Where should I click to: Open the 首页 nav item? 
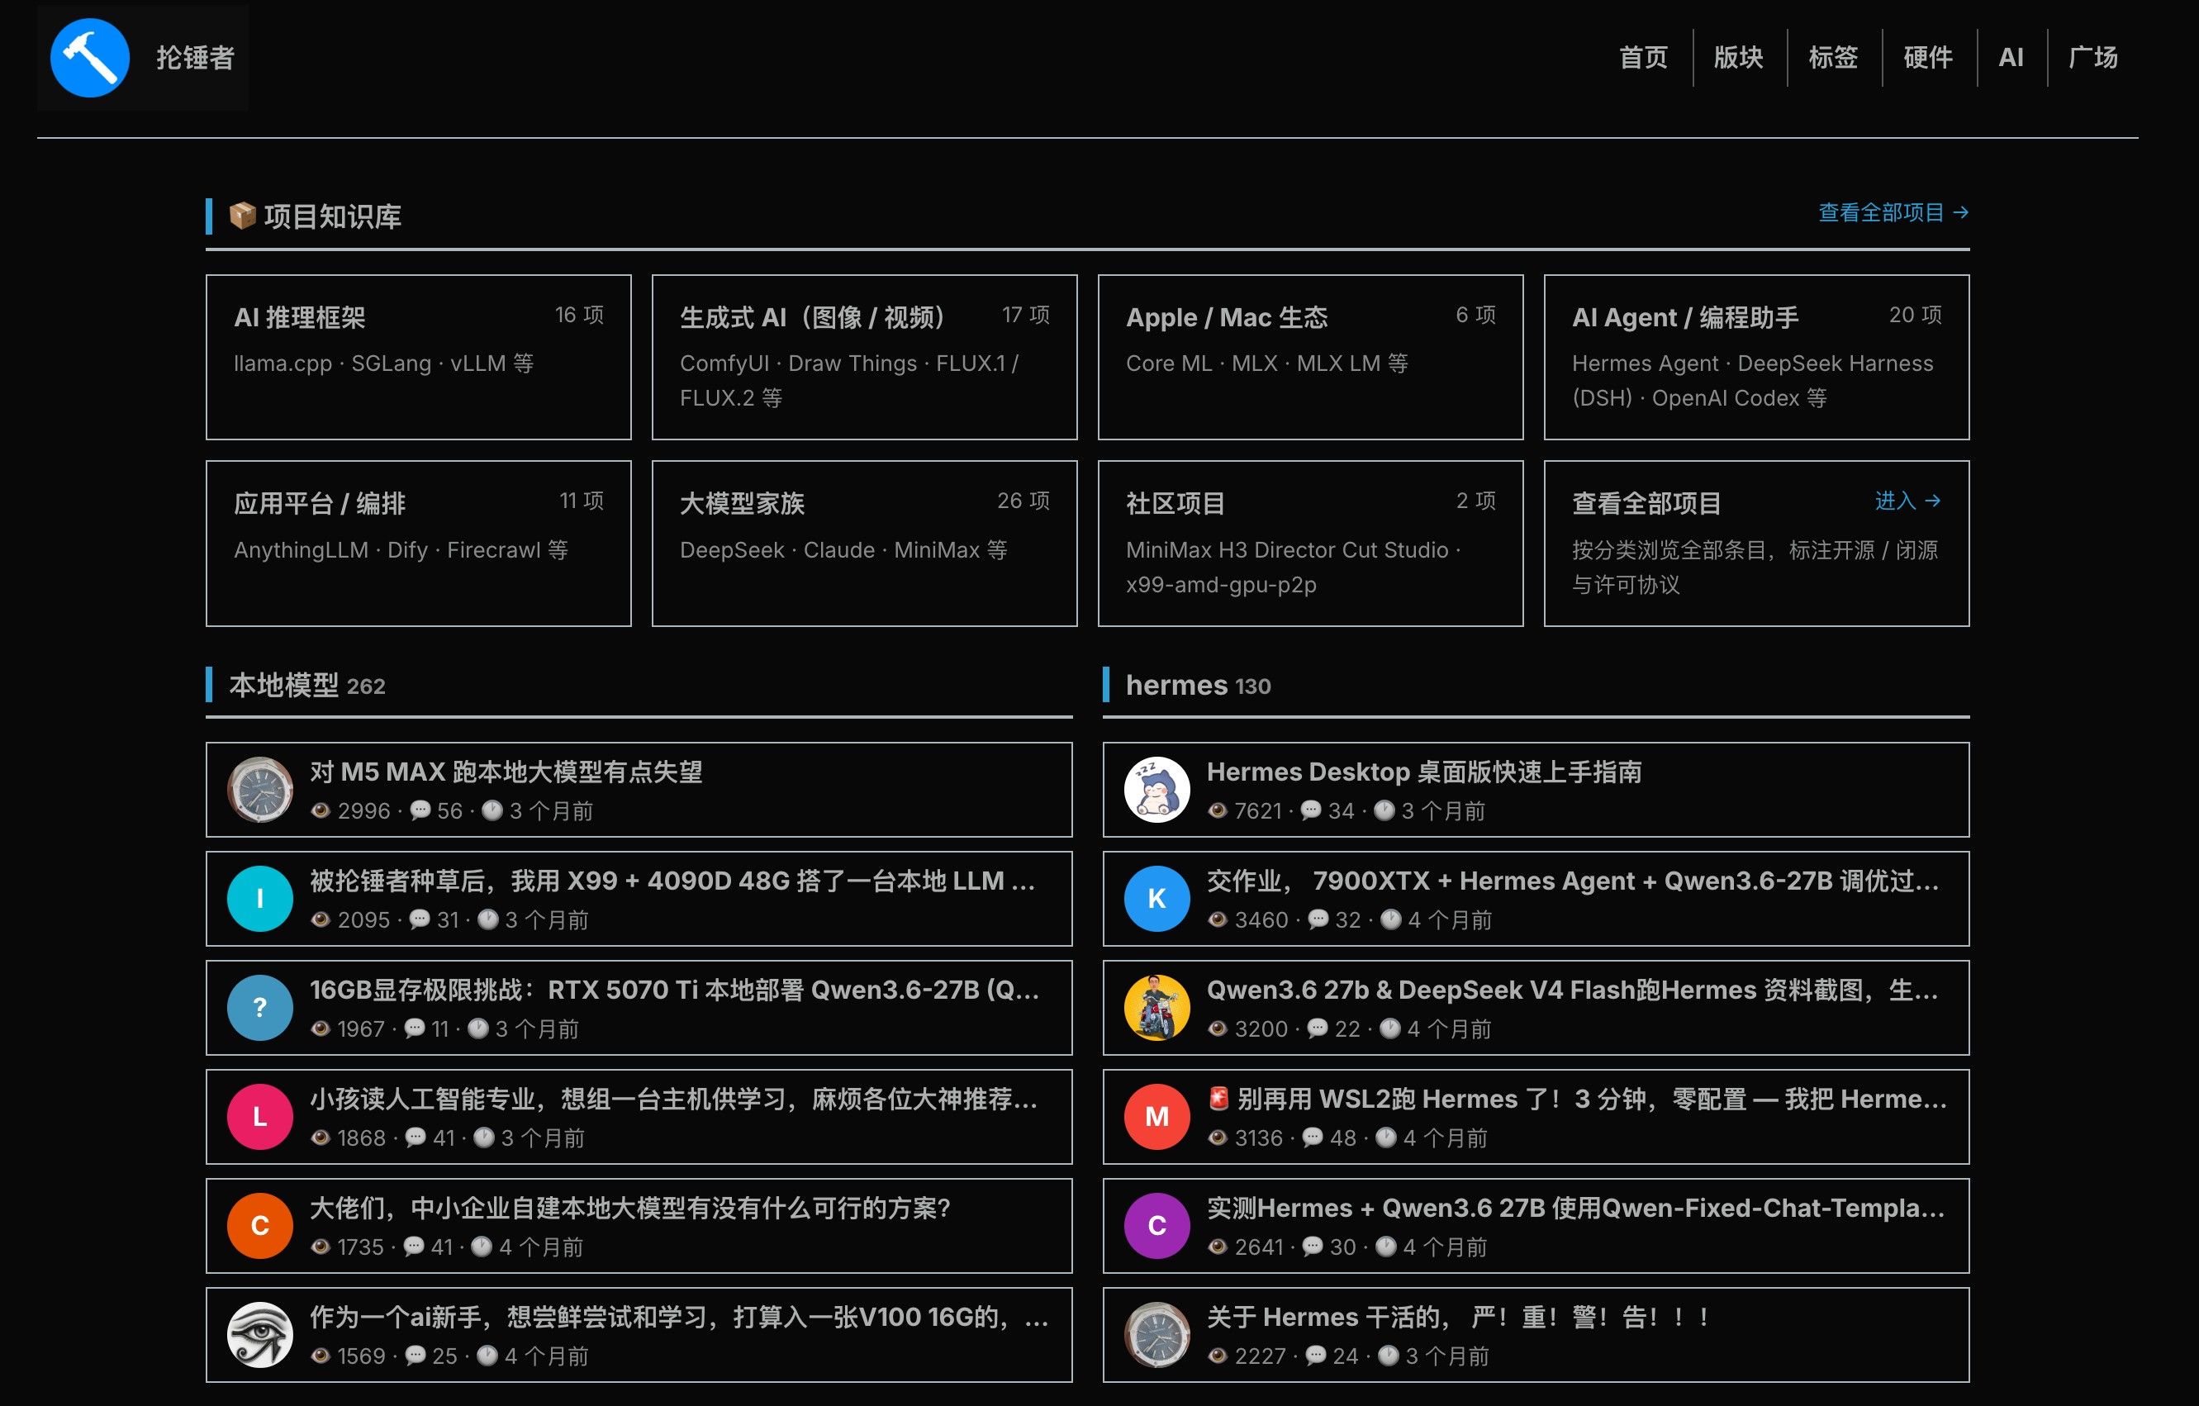pyautogui.click(x=1643, y=58)
